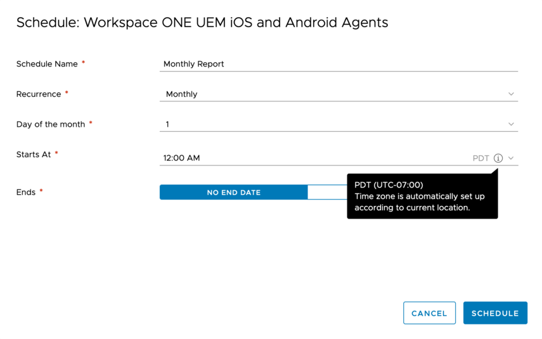The width and height of the screenshot is (542, 339).
Task: Expand the Day of the month chevron
Action: [511, 125]
